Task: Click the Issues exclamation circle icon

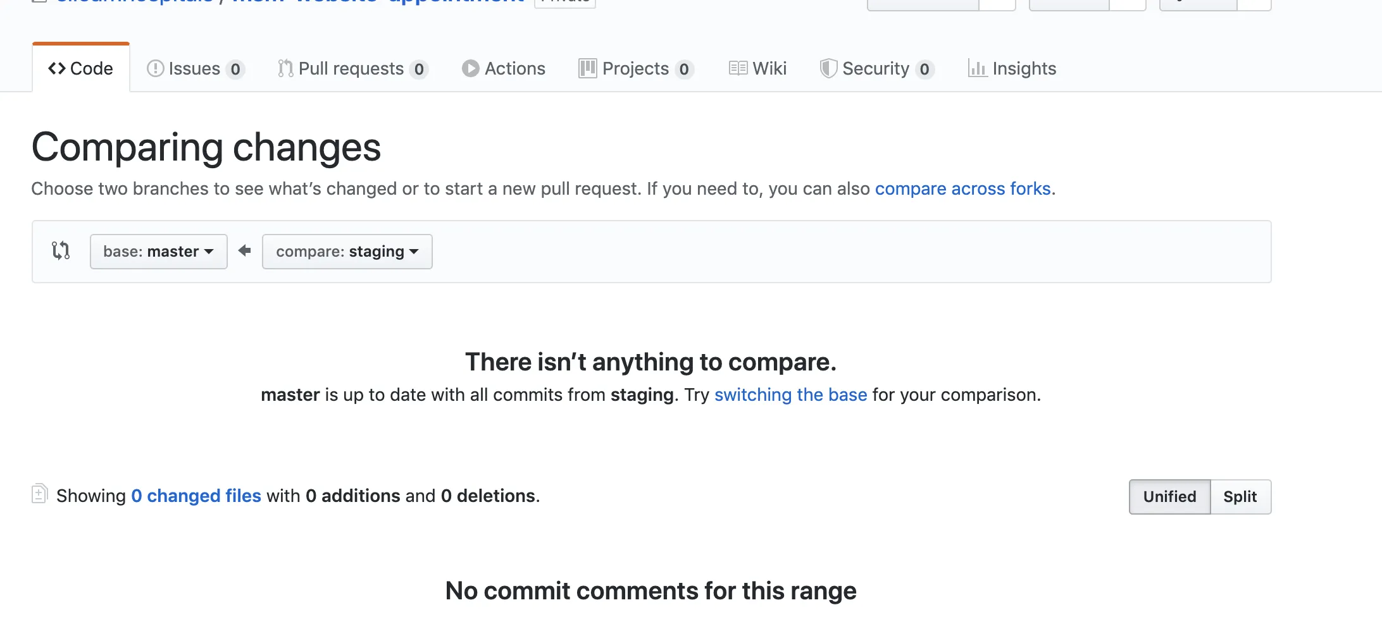Action: coord(155,68)
